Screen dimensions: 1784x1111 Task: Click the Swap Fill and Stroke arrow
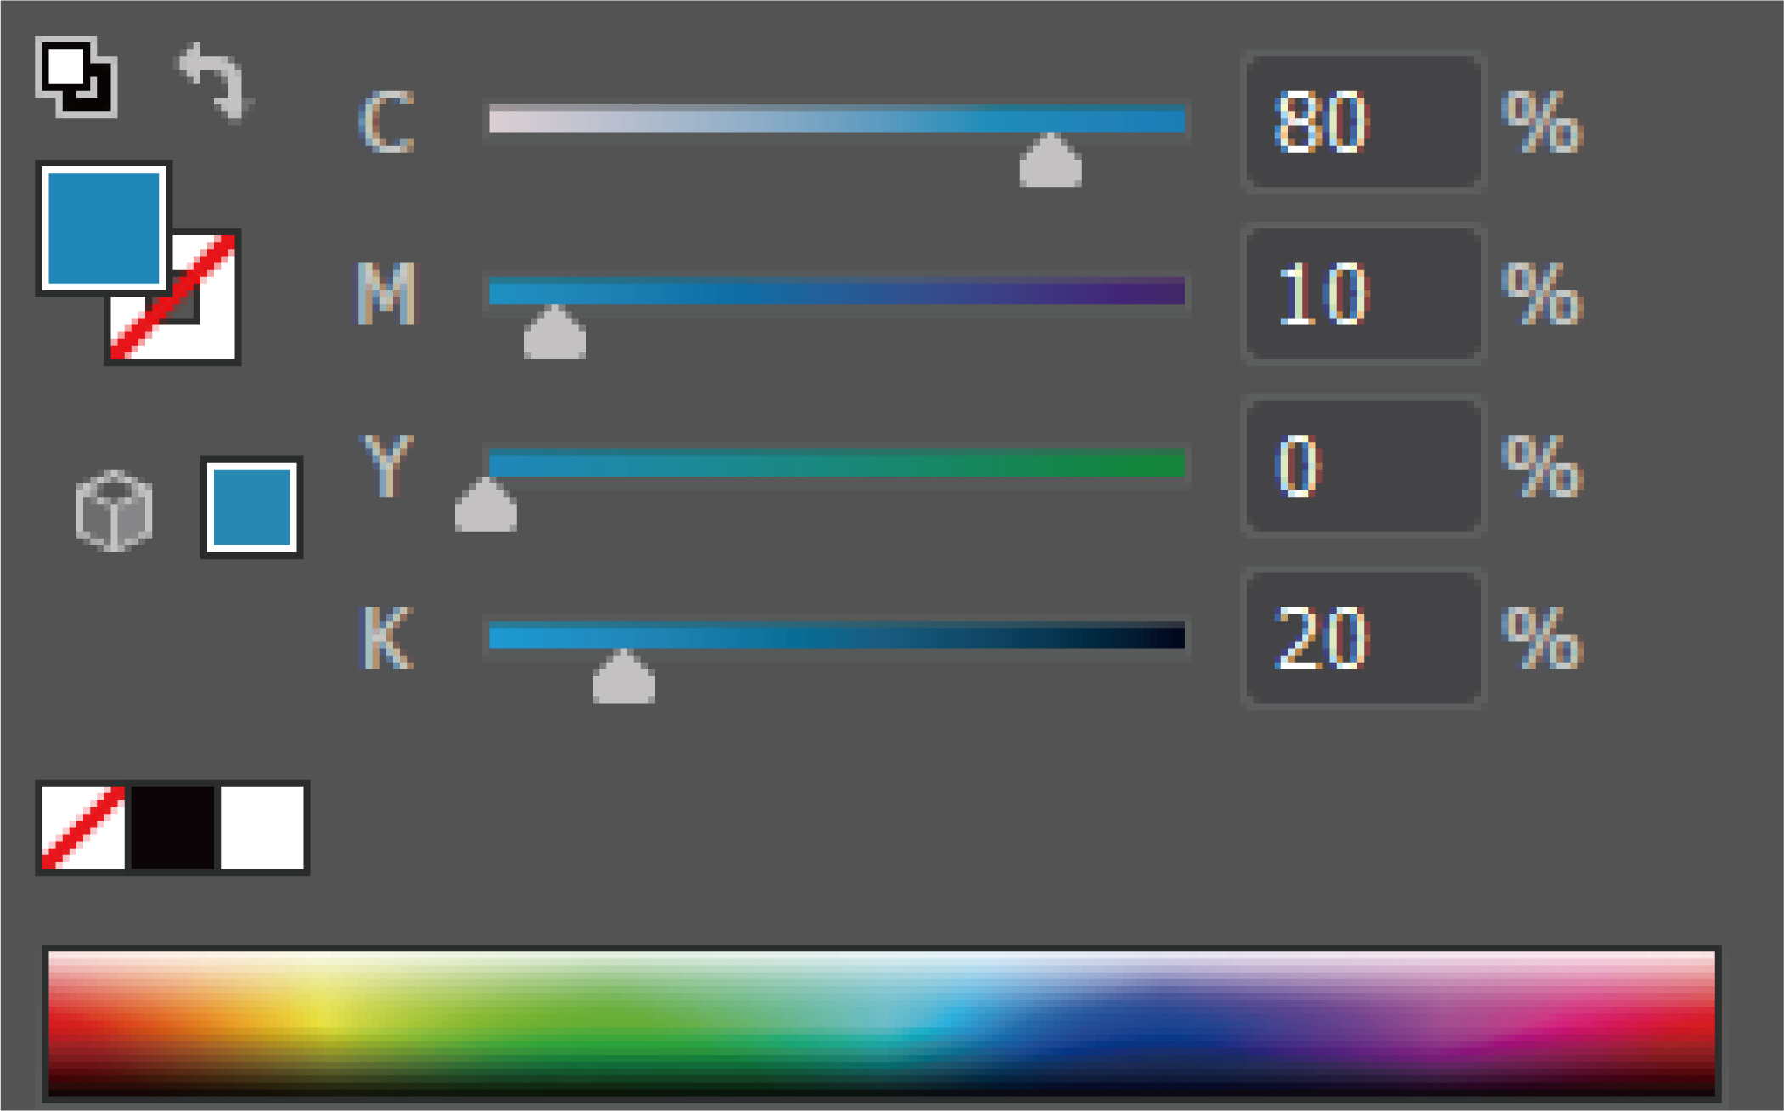point(213,82)
